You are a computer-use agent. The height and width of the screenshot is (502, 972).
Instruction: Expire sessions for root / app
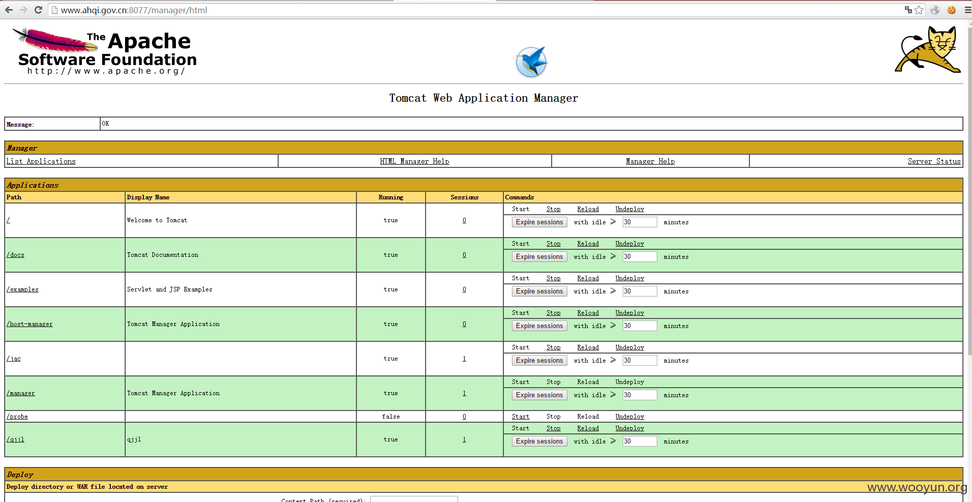tap(539, 222)
